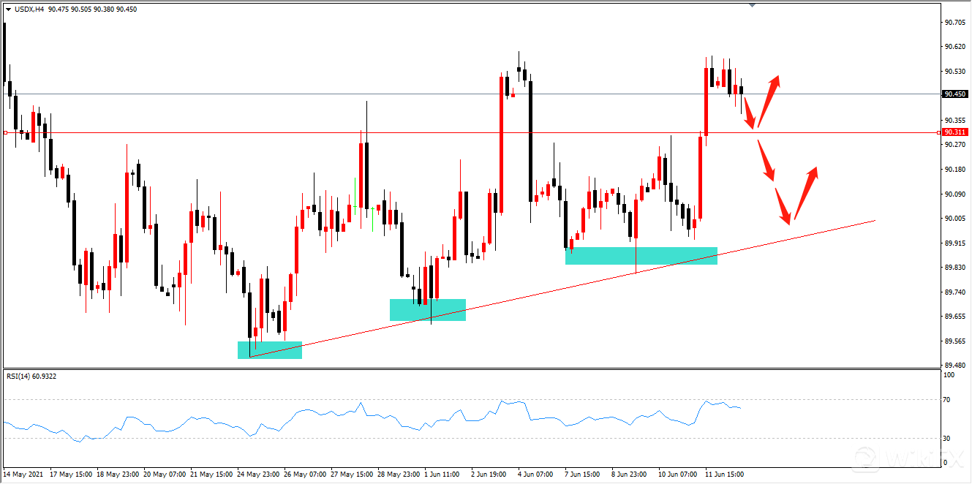
Task: Click the 4 Jun 07:00 time axis label
Action: [x=535, y=474]
